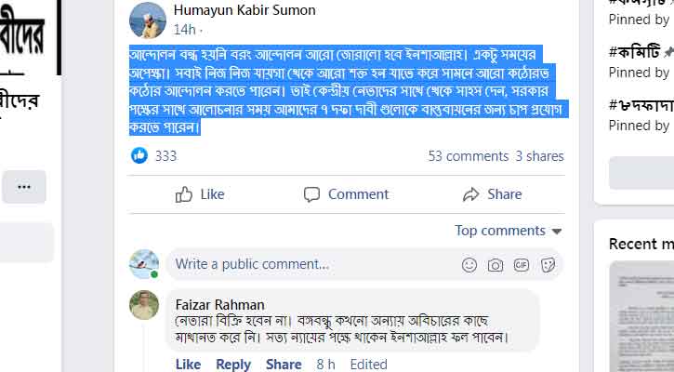The width and height of the screenshot is (674, 372).
Task: Click Humayun Kabir Sumon's profile picture
Action: (x=147, y=20)
